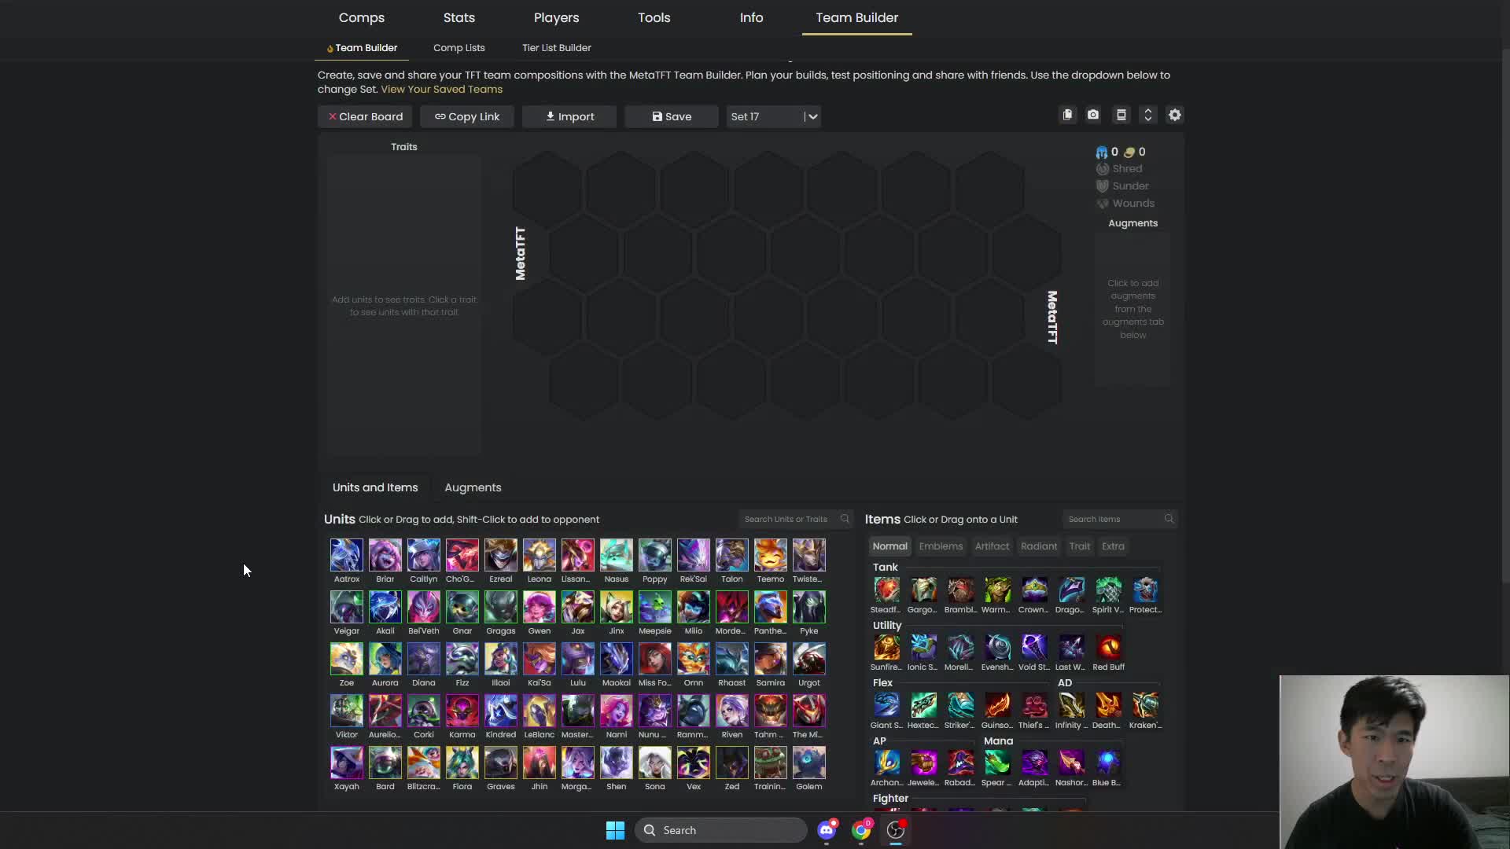
Task: Open the Stats navigation menu
Action: click(x=459, y=17)
